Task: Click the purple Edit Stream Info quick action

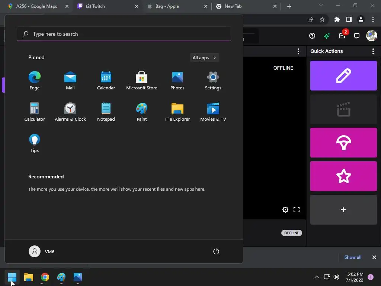Action: 343,76
